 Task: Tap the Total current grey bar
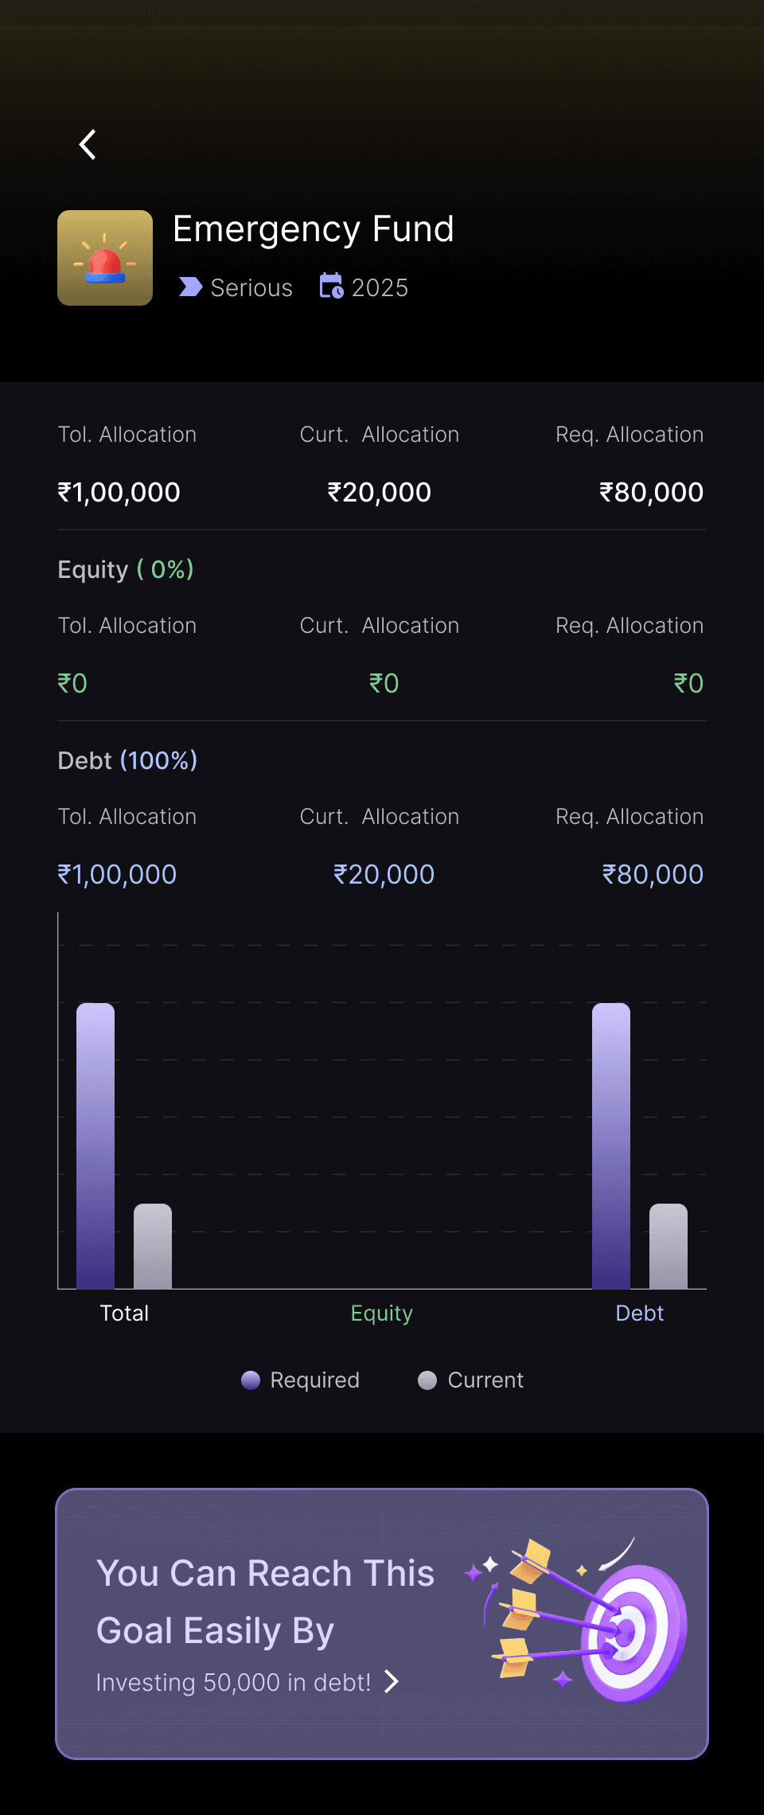point(153,1246)
